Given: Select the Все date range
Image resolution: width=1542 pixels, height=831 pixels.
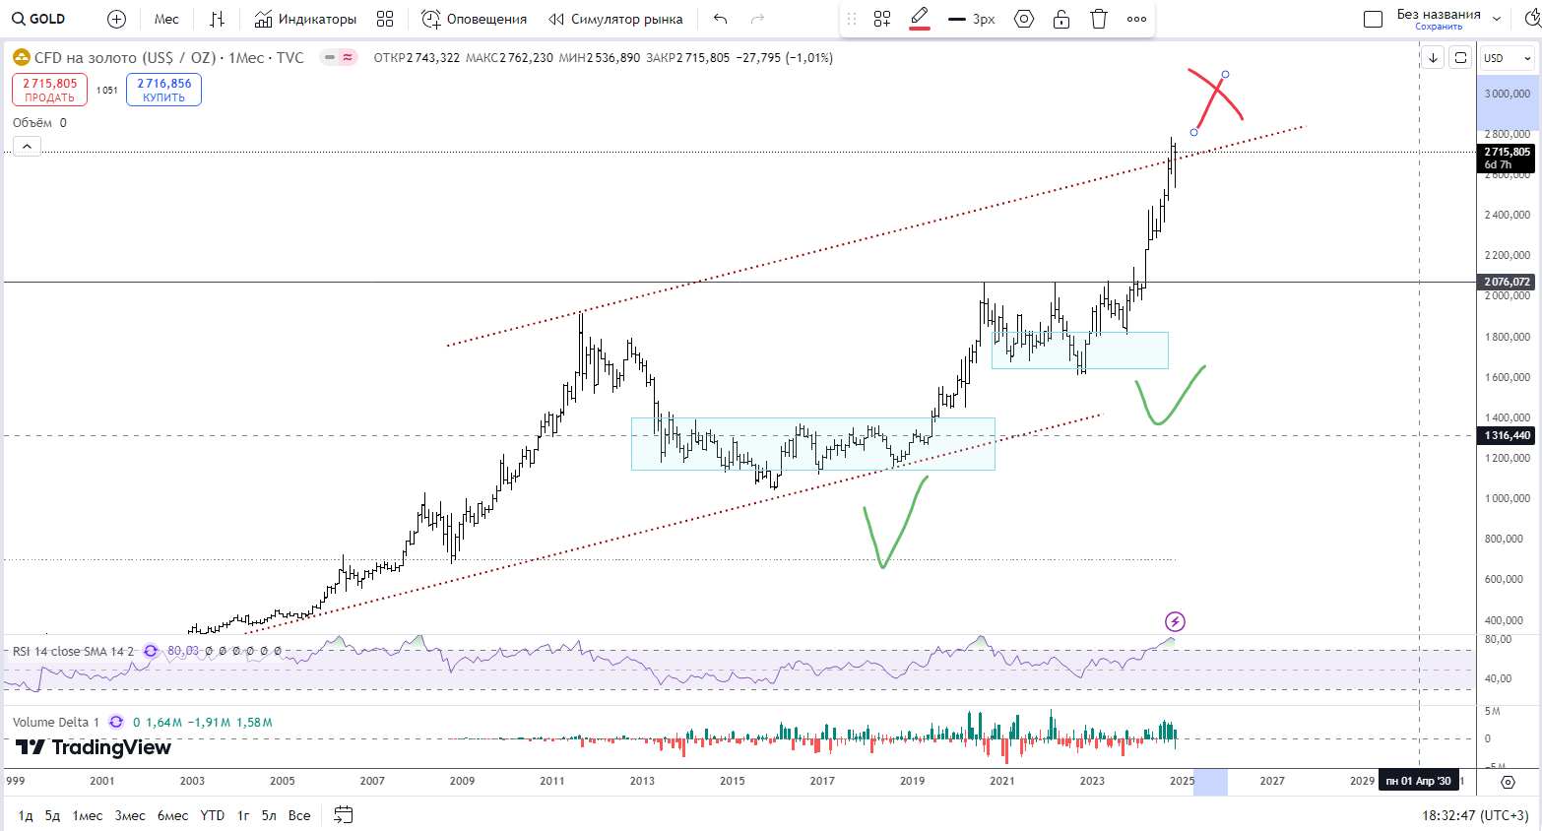Looking at the screenshot, I should coord(299,815).
